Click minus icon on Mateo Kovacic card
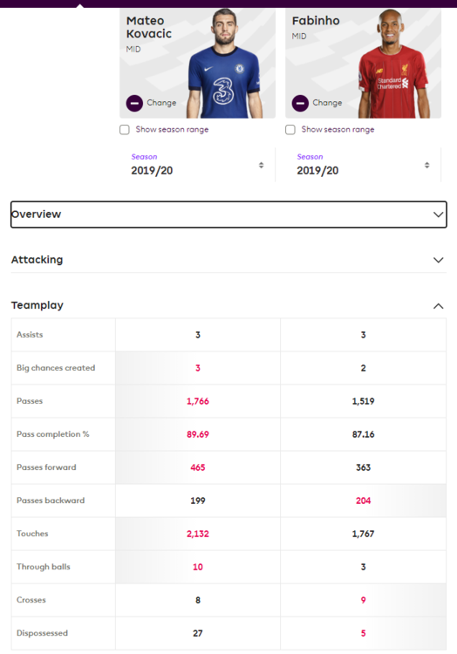457x654 pixels. tap(134, 103)
